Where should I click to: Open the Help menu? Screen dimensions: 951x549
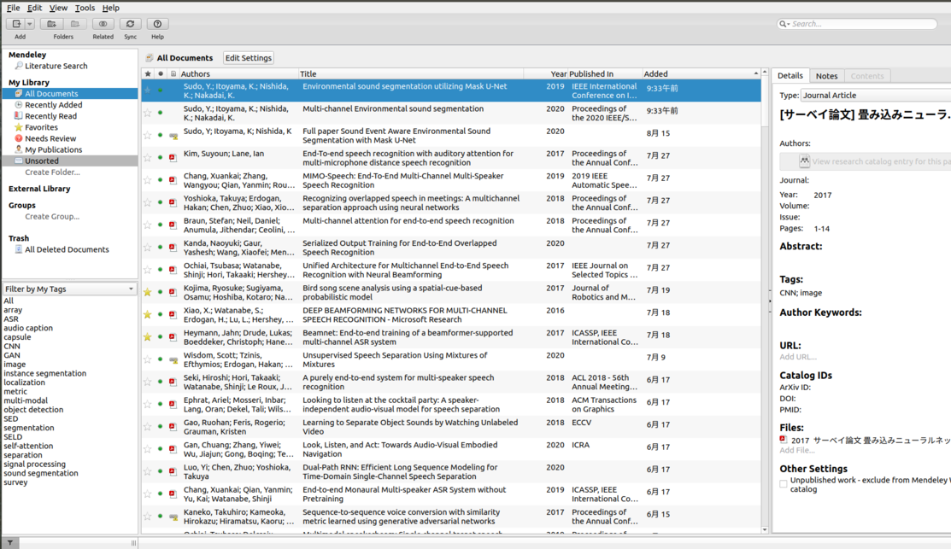110,8
